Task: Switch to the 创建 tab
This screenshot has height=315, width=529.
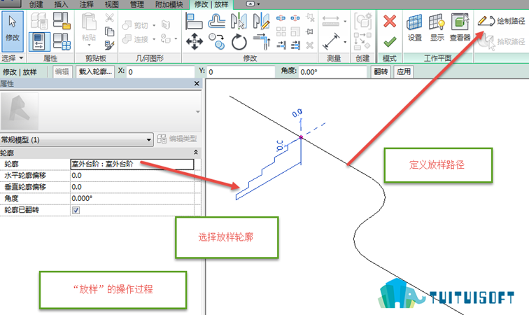Action: (x=36, y=4)
